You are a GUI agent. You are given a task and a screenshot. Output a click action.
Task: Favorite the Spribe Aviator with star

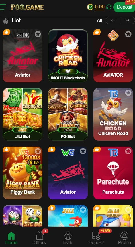coord(38,34)
